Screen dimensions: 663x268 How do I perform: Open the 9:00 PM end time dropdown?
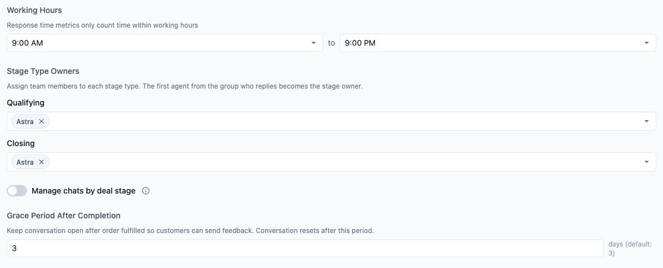coord(498,43)
